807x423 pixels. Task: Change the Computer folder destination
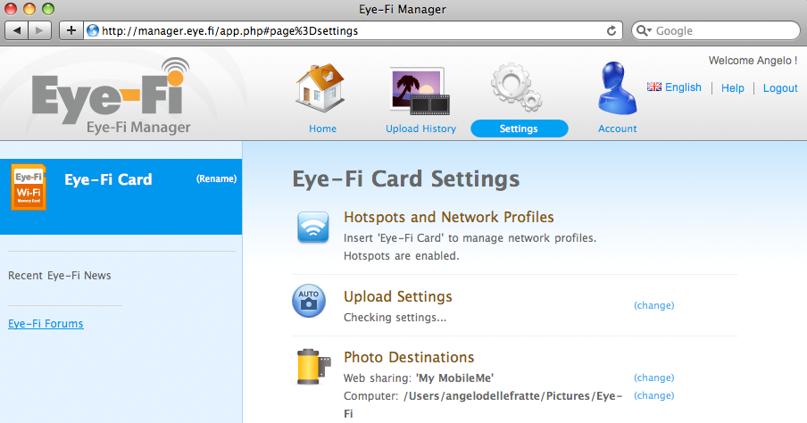(653, 395)
